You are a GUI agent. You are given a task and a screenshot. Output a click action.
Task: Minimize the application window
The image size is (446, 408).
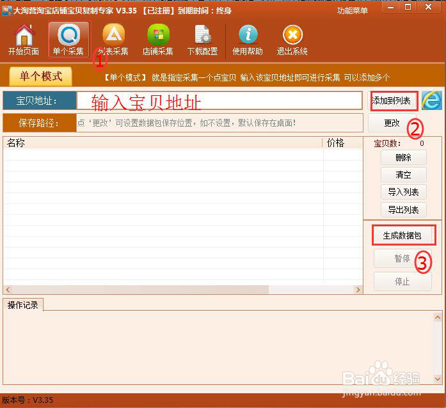(x=391, y=8)
